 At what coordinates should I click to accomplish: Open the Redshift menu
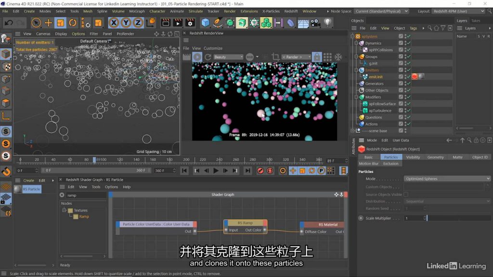(x=291, y=12)
